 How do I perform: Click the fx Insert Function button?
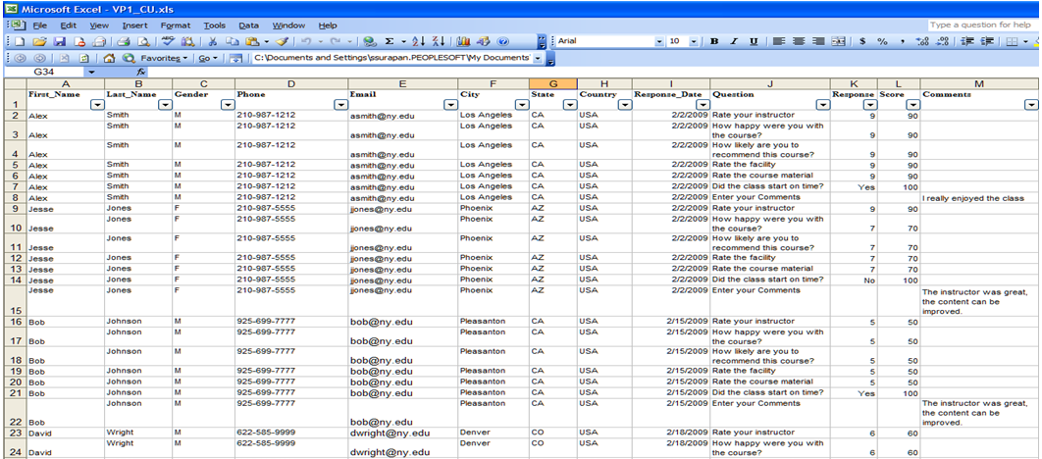point(141,71)
